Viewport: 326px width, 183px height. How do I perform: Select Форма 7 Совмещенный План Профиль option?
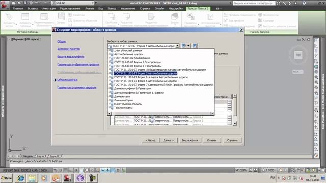click(x=164, y=85)
